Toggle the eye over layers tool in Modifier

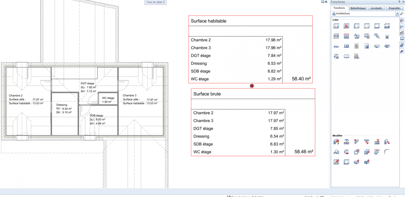pos(346,142)
